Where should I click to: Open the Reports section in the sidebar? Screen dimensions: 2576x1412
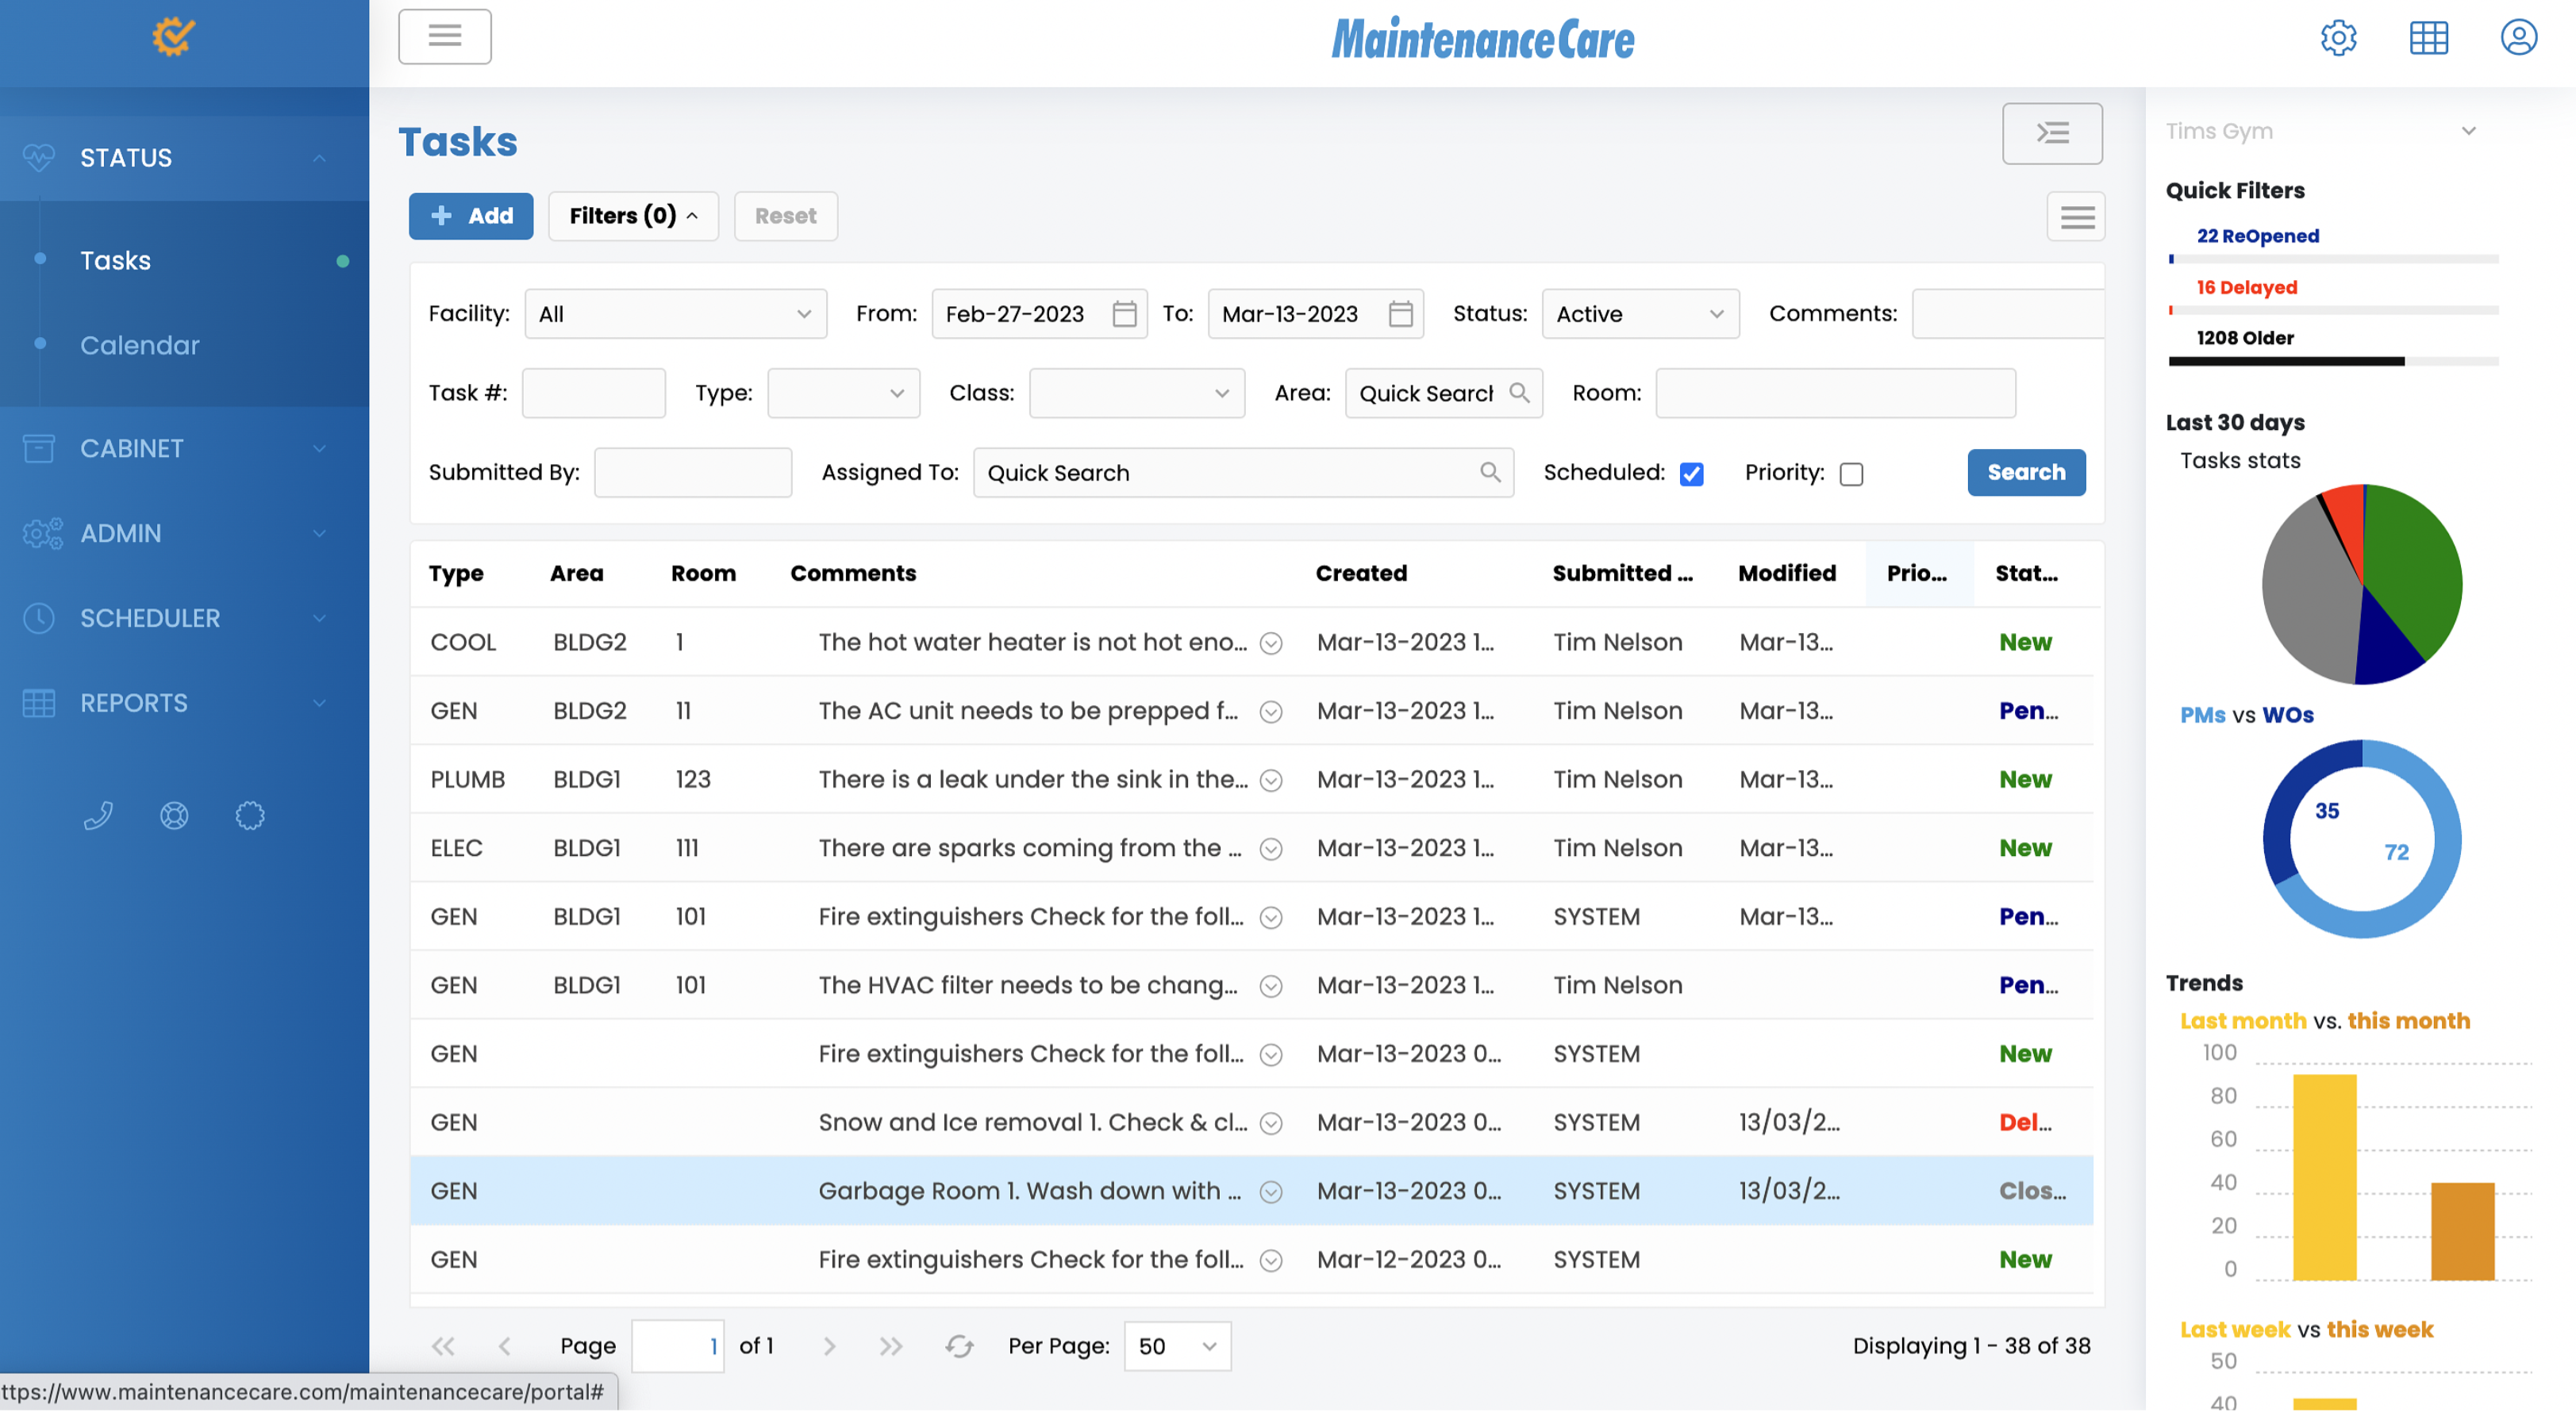coord(133,703)
